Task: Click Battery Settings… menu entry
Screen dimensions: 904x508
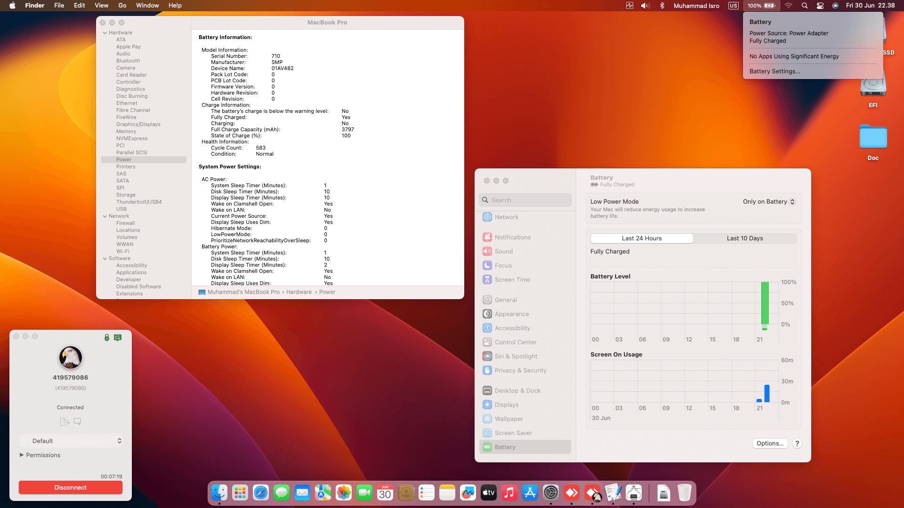Action: point(775,71)
